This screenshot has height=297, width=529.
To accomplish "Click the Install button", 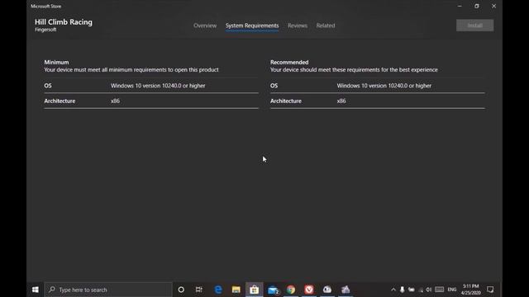I will tap(474, 26).
